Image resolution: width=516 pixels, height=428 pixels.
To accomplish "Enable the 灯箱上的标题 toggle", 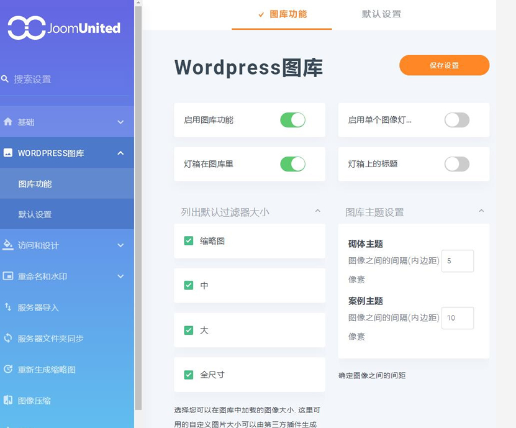I will (456, 164).
